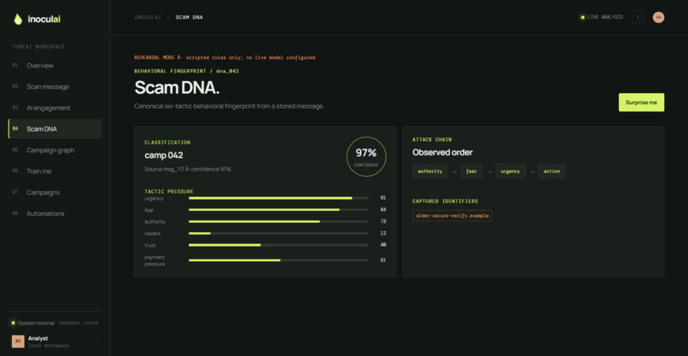Click SCAM DNA breadcrumb

coord(189,18)
